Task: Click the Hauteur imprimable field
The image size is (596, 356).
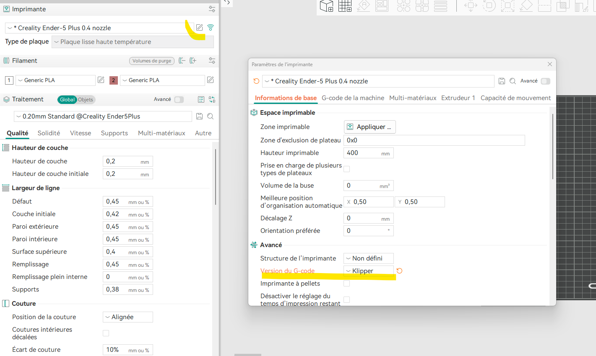Action: [369, 153]
